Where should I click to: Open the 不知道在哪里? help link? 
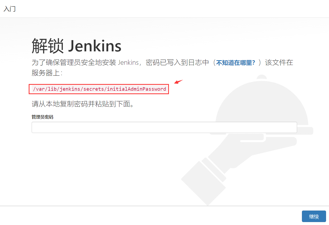pos(236,63)
